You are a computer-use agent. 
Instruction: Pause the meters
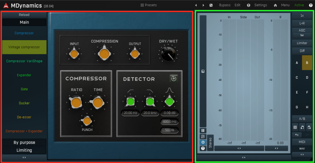tap(203, 131)
